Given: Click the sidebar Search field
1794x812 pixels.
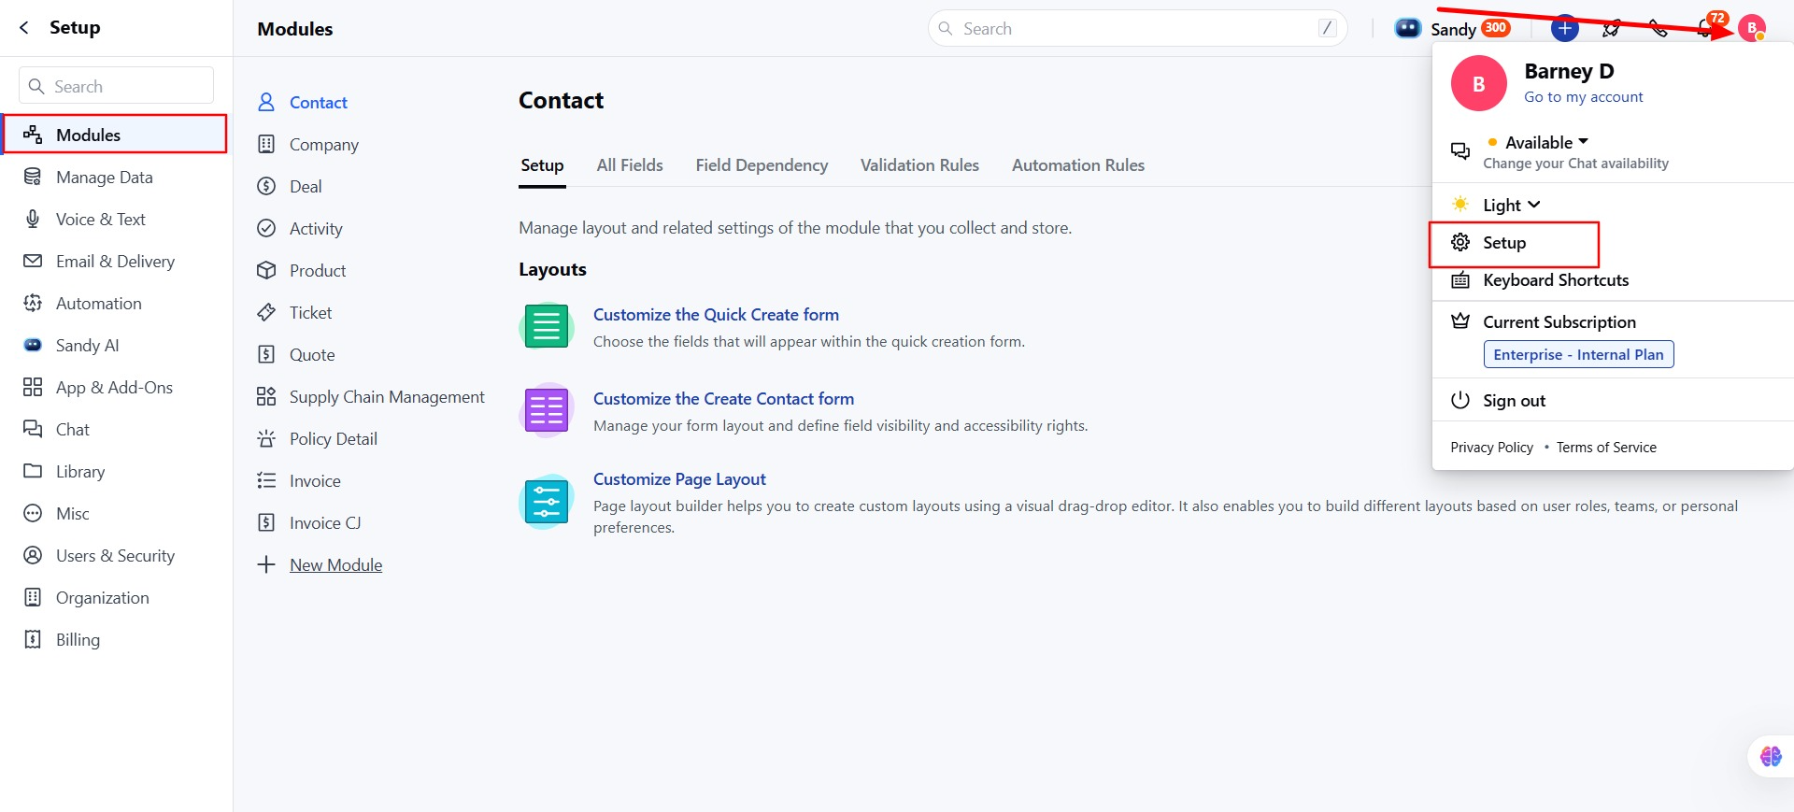Looking at the screenshot, I should [x=116, y=86].
